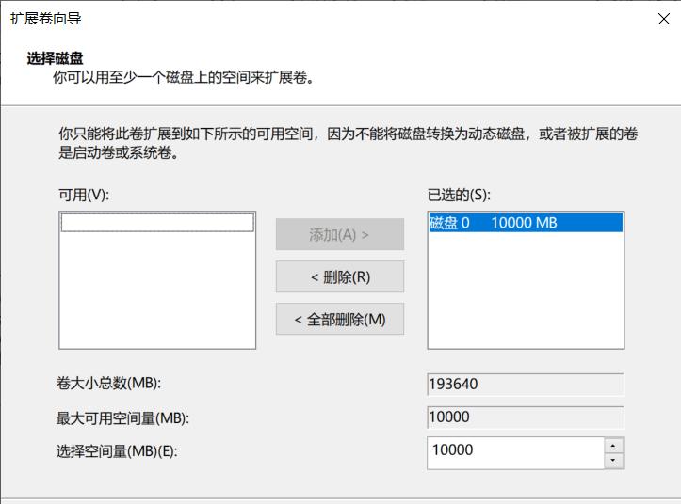
Task: Select 磁盘 0 10000 MB in selected list
Action: [526, 223]
